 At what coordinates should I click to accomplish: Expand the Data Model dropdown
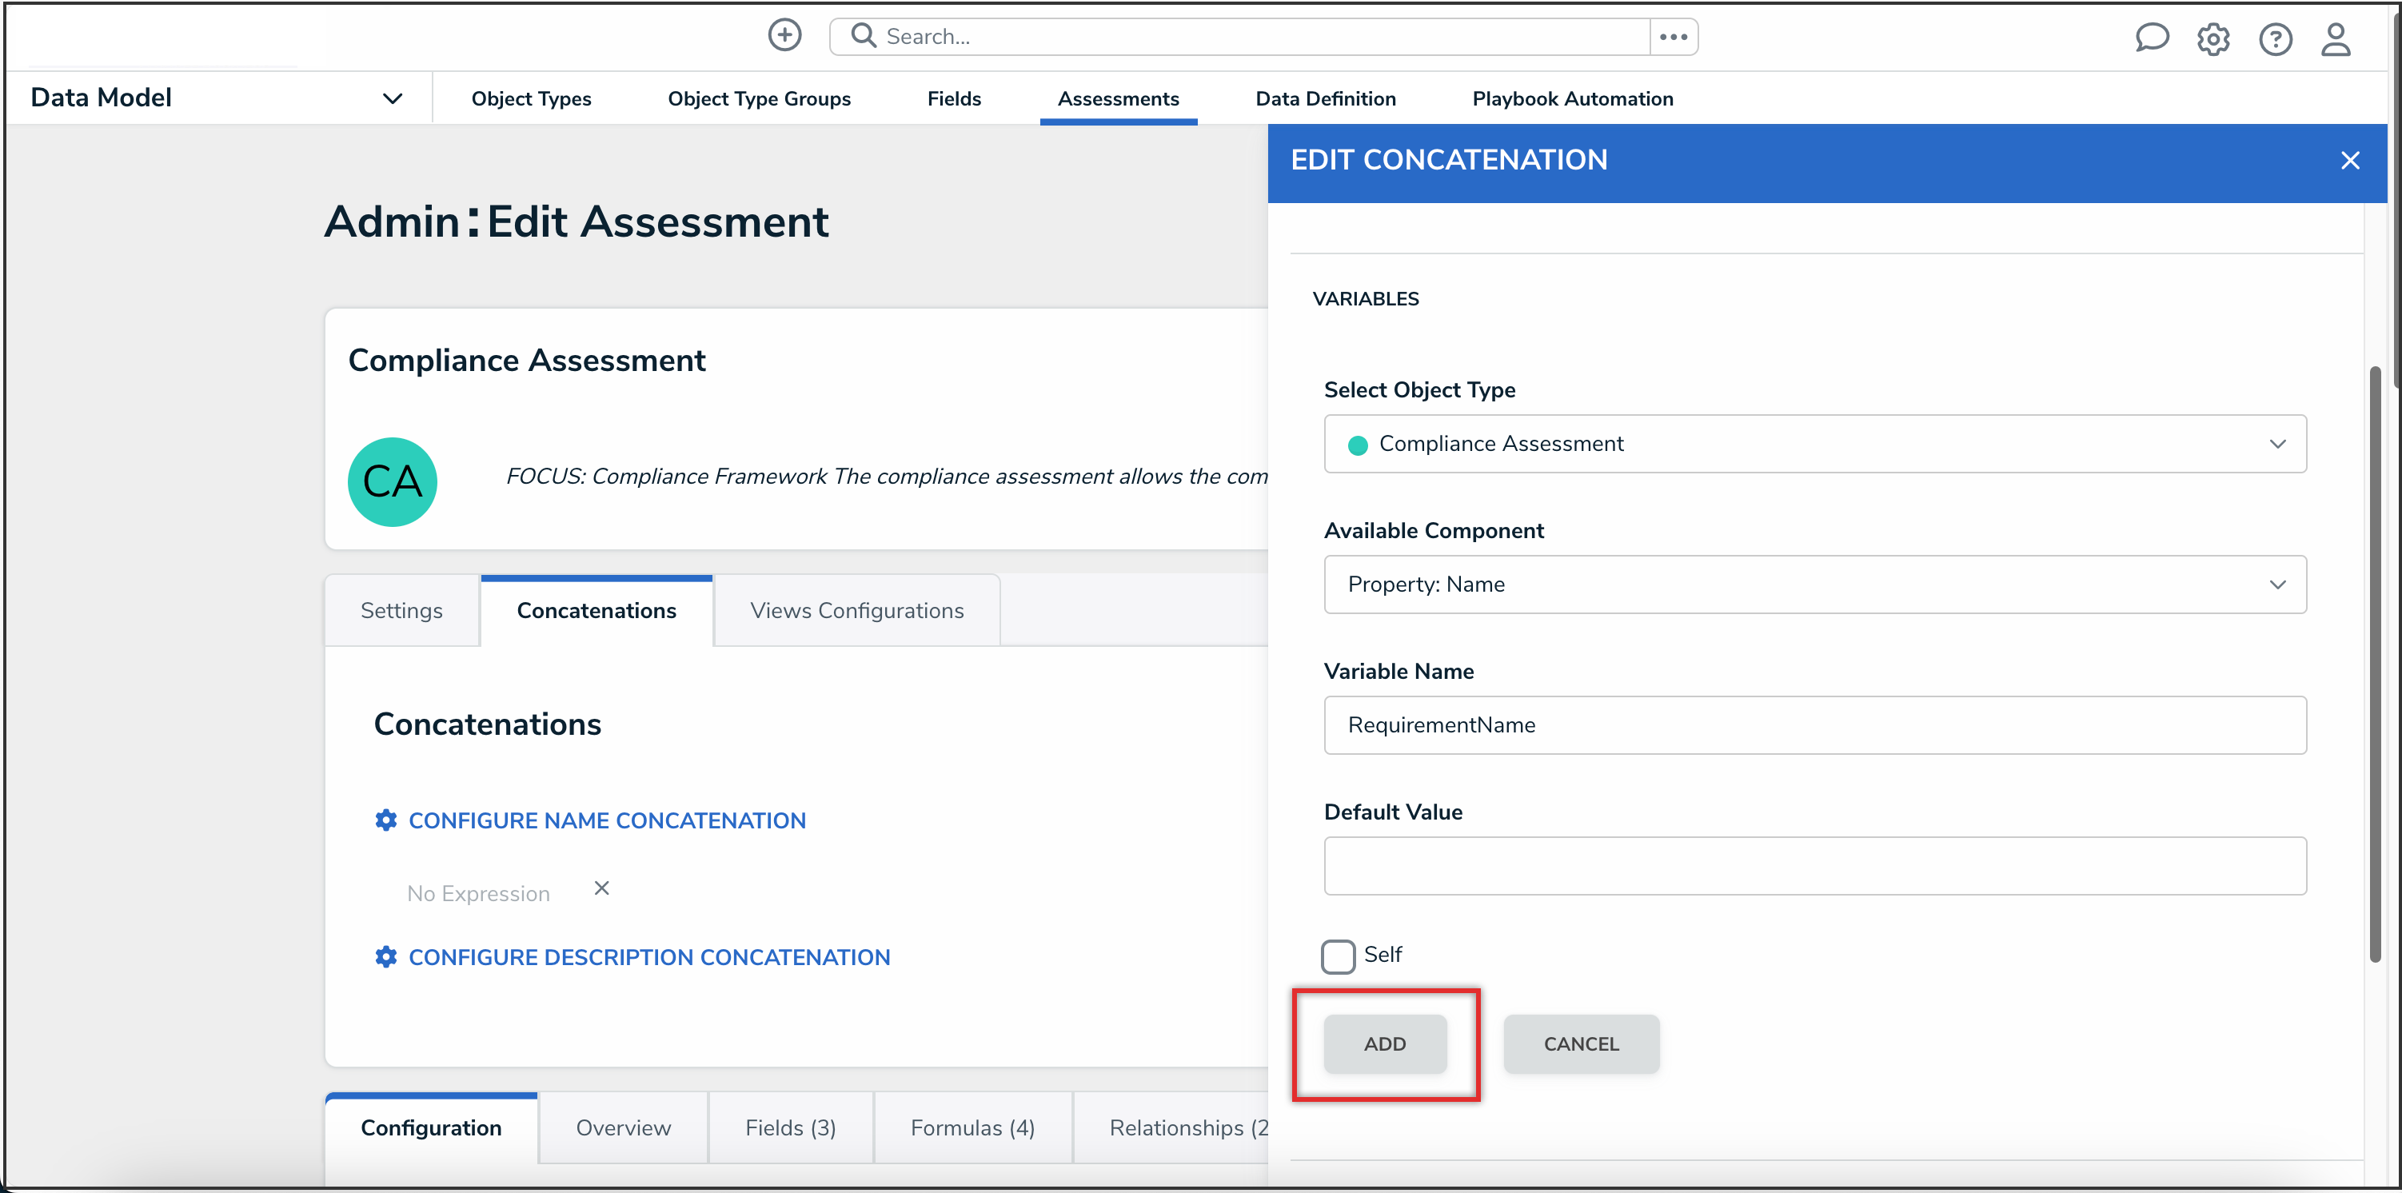click(393, 98)
